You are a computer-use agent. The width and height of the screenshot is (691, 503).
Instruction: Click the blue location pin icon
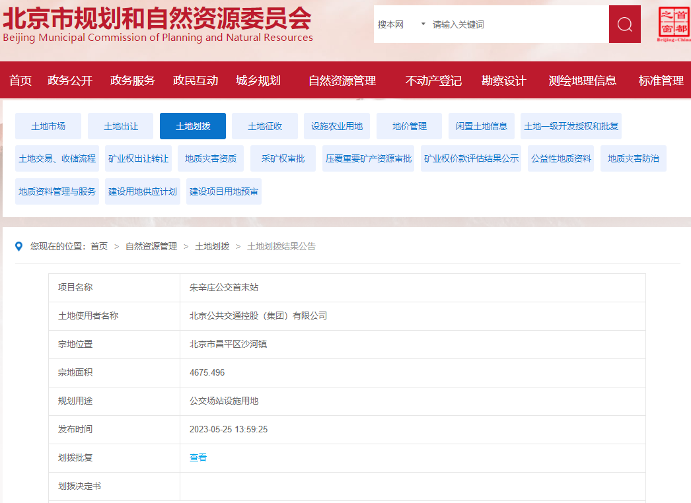19,246
